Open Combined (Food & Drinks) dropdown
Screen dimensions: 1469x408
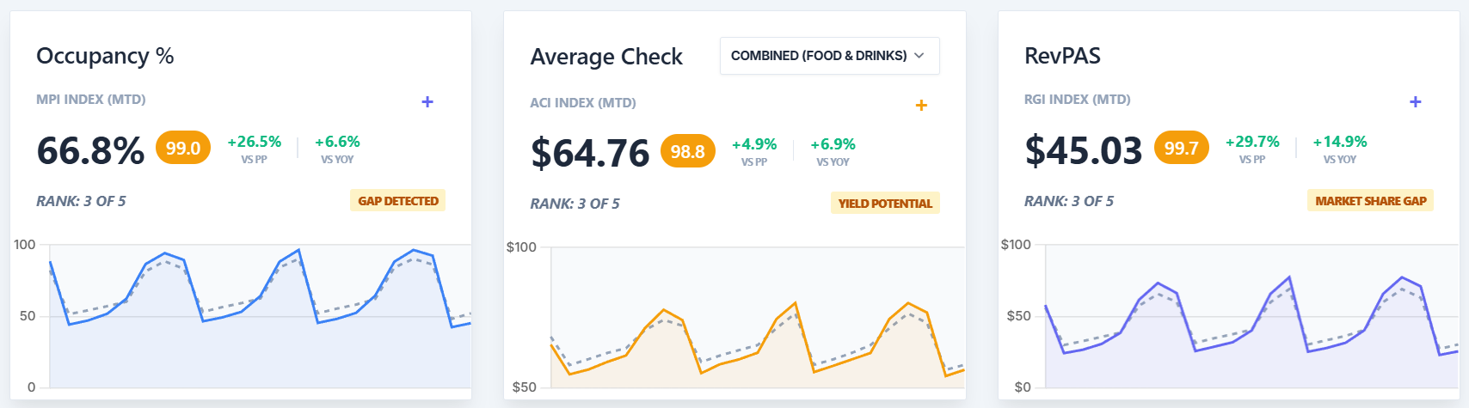click(829, 56)
